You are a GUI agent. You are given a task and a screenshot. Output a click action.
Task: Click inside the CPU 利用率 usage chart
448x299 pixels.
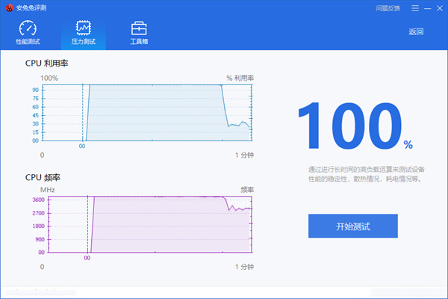(149, 112)
